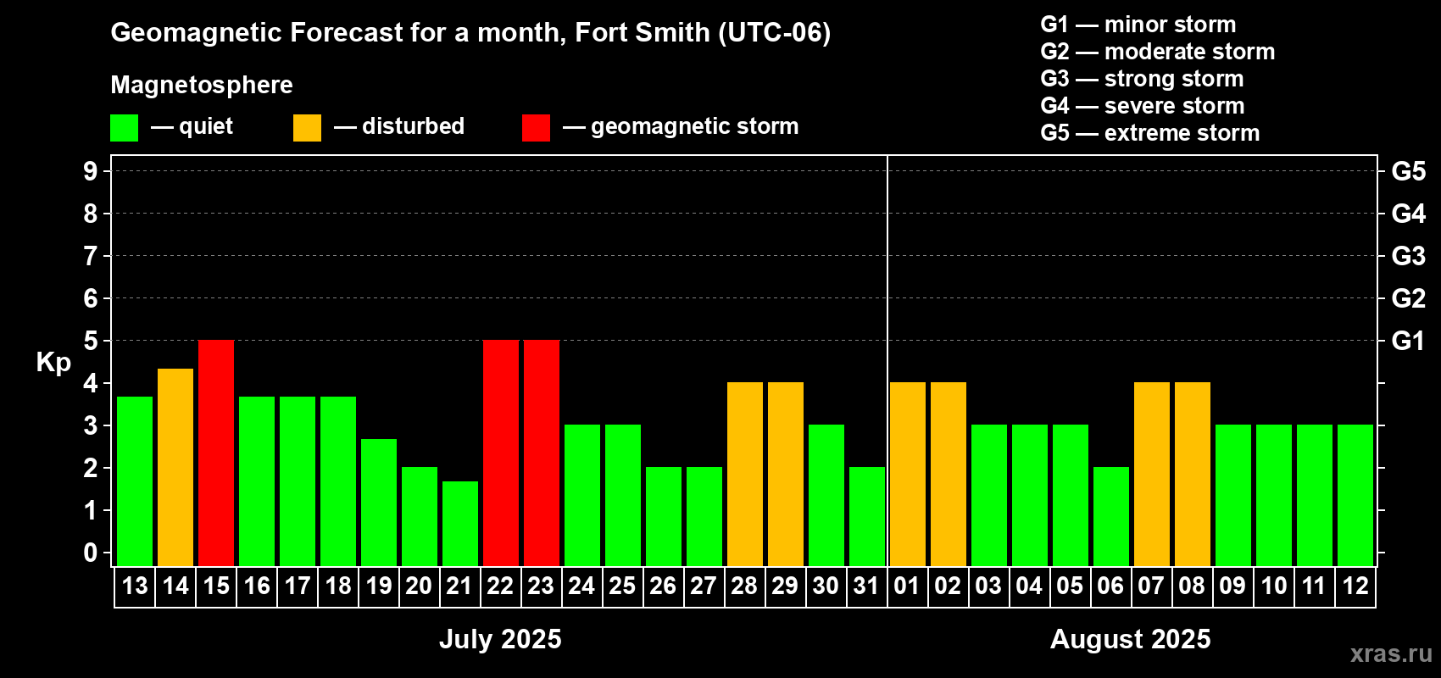Click the orange bar for August 01
The image size is (1441, 678).
908,474
